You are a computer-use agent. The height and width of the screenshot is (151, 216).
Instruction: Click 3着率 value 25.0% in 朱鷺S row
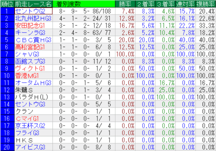pyautogui.click(x=167, y=90)
